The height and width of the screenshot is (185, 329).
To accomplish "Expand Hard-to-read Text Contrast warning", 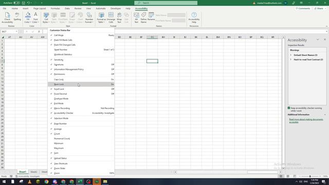I will [x=291, y=60].
